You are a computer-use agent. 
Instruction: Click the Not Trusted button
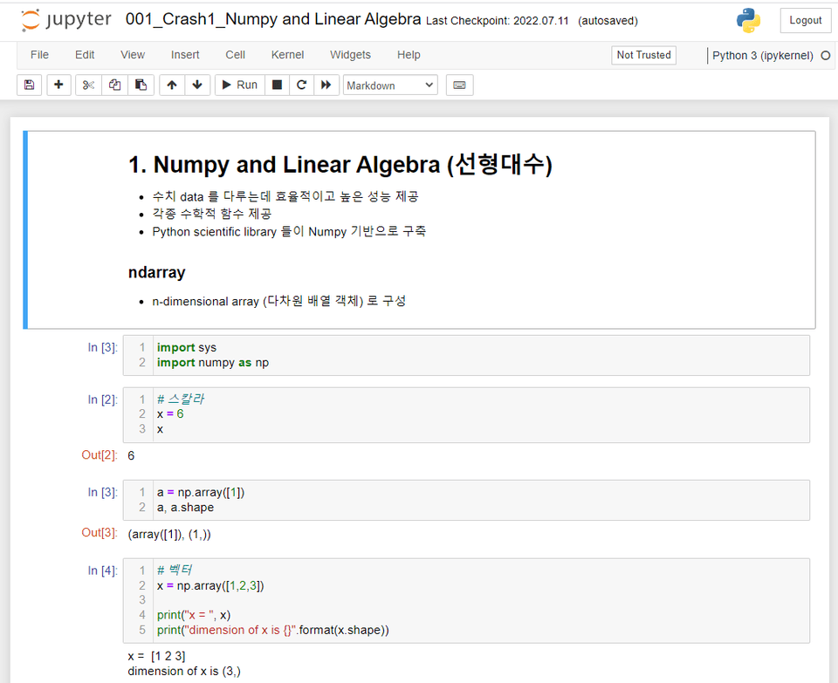[x=643, y=55]
